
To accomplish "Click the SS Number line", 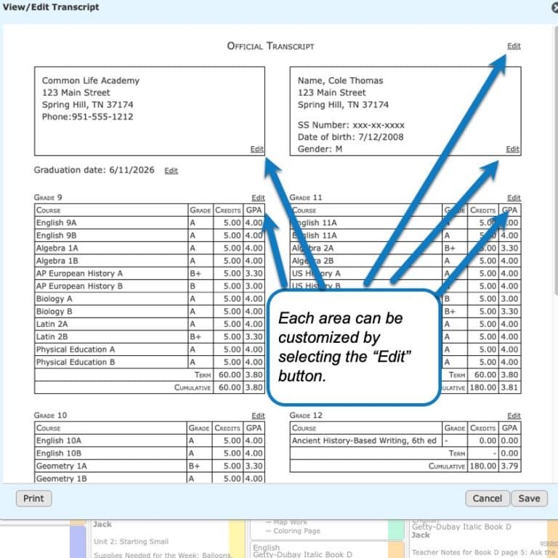I will [x=351, y=125].
